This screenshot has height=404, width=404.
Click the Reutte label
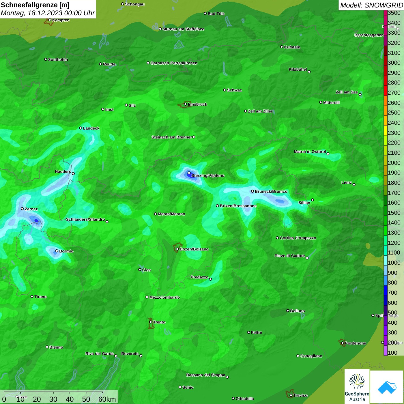click(x=109, y=64)
